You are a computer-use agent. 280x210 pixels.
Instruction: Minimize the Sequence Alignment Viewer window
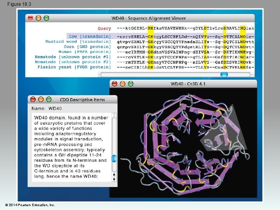38,18
